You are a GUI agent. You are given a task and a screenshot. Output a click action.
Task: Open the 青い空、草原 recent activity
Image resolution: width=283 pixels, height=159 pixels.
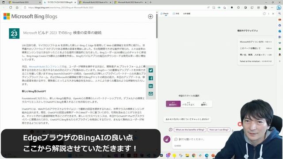point(256,55)
